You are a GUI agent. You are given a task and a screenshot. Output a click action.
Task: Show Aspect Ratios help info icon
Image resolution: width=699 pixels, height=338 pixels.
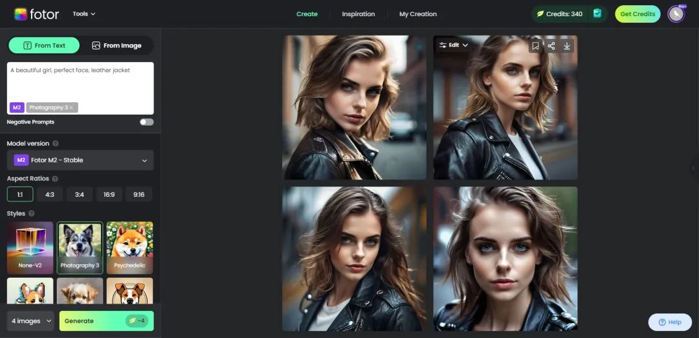click(x=55, y=179)
